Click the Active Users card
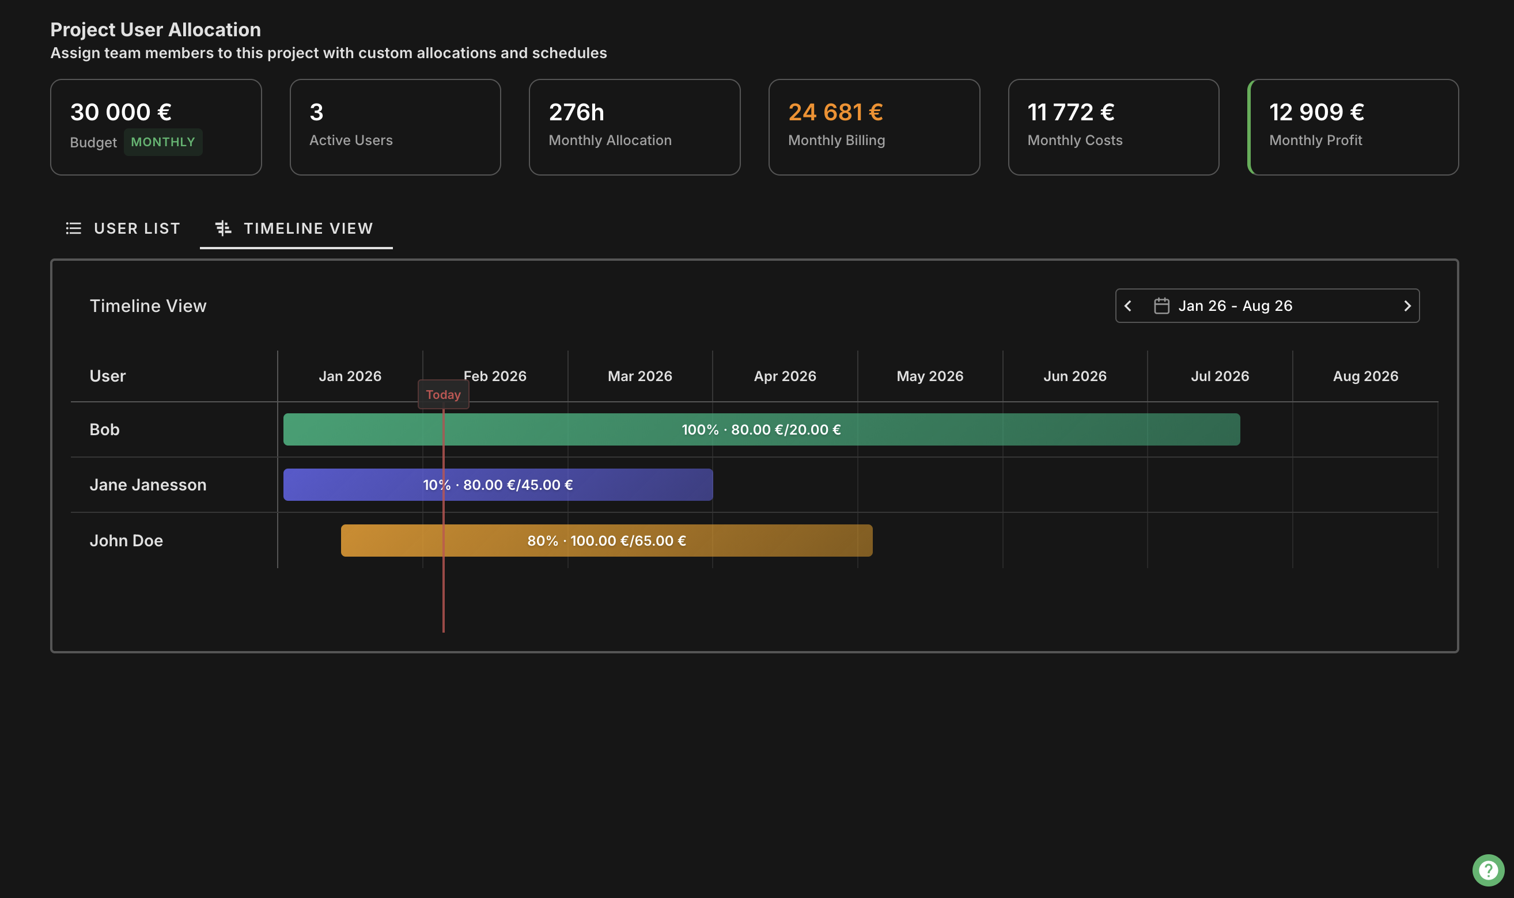This screenshot has width=1514, height=898. [x=395, y=127]
